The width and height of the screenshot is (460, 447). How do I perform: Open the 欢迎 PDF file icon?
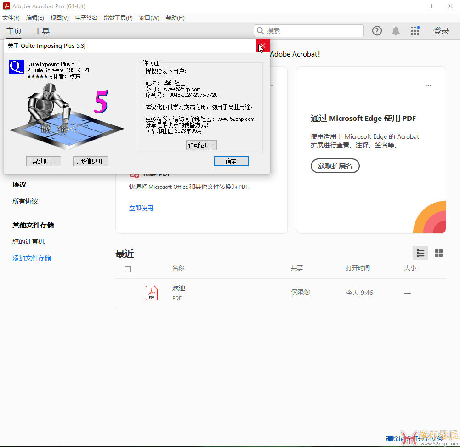pos(152,293)
